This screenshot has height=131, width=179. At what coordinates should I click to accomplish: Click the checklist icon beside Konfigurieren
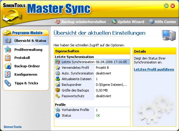click(x=7, y=74)
